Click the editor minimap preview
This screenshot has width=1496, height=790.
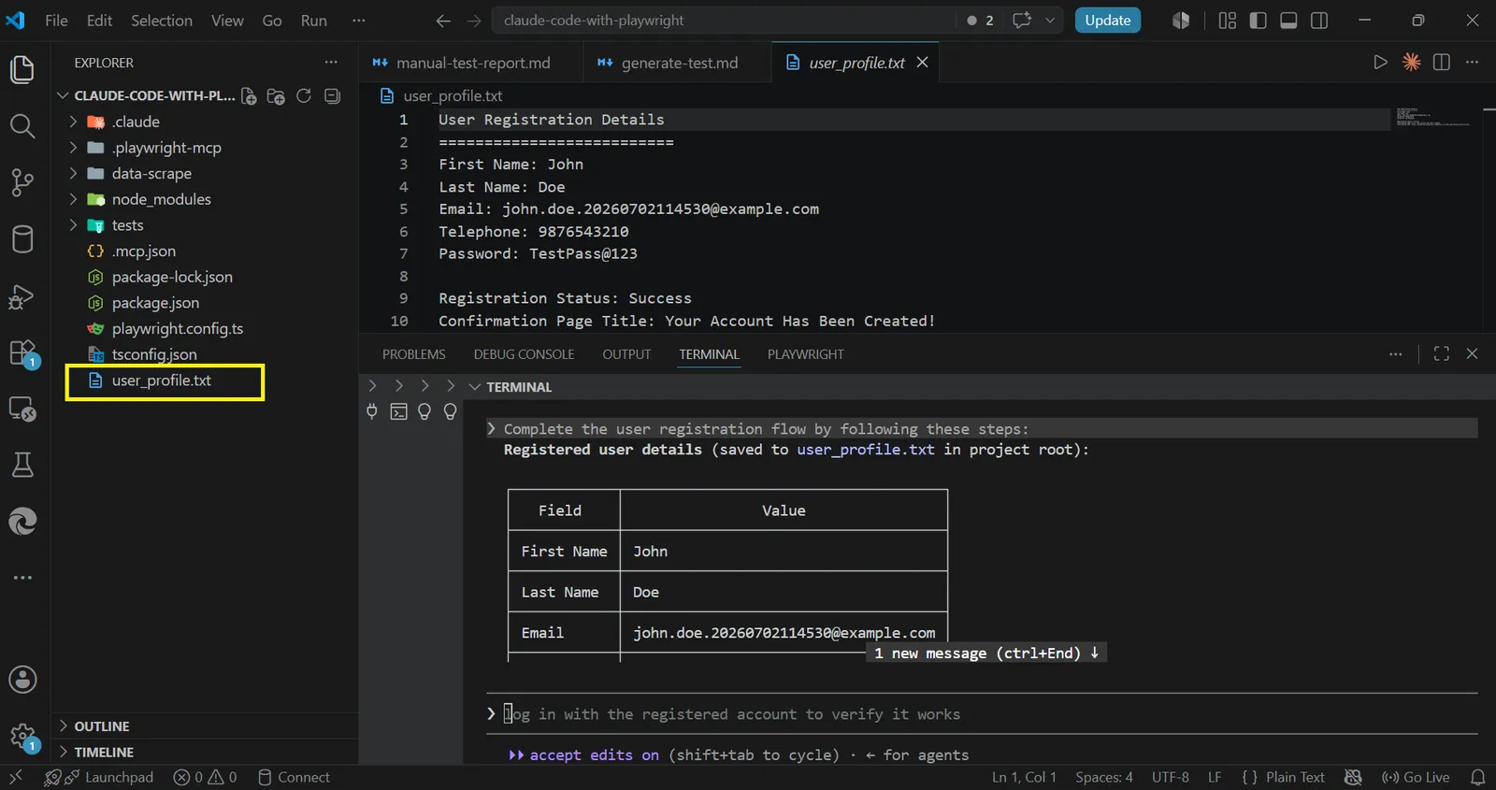(1433, 118)
